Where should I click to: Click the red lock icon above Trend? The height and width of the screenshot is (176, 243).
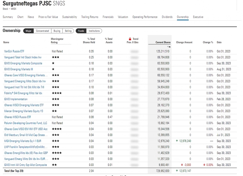coord(130,39)
